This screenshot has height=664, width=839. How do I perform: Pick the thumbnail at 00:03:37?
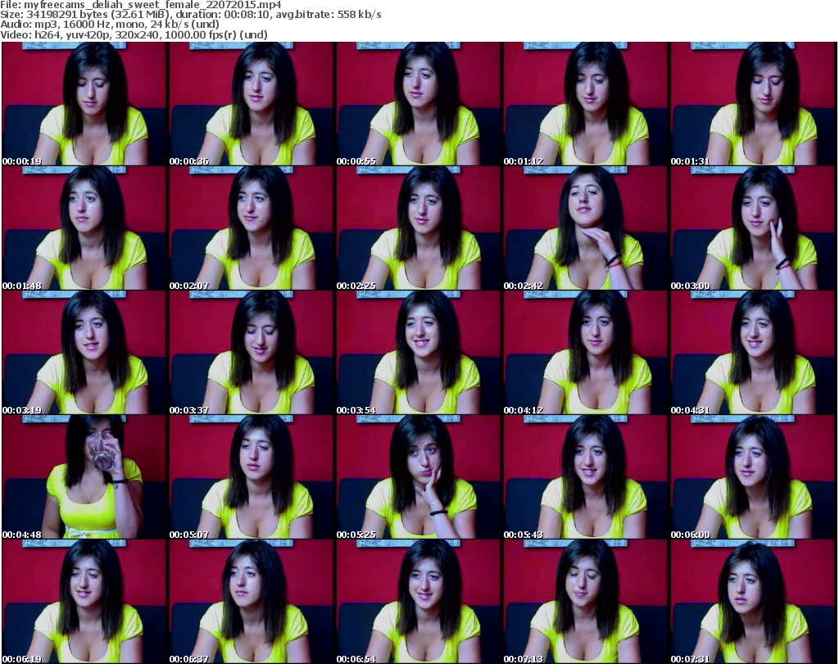[x=252, y=353]
